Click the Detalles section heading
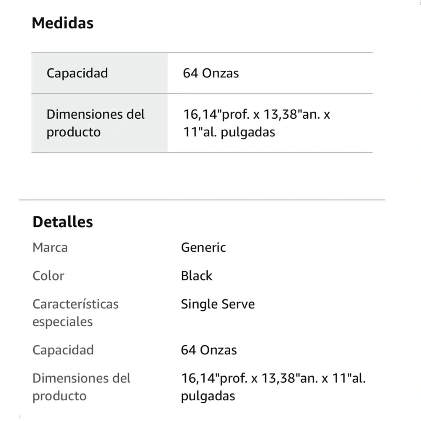Image resolution: width=421 pixels, height=421 pixels. [x=63, y=222]
